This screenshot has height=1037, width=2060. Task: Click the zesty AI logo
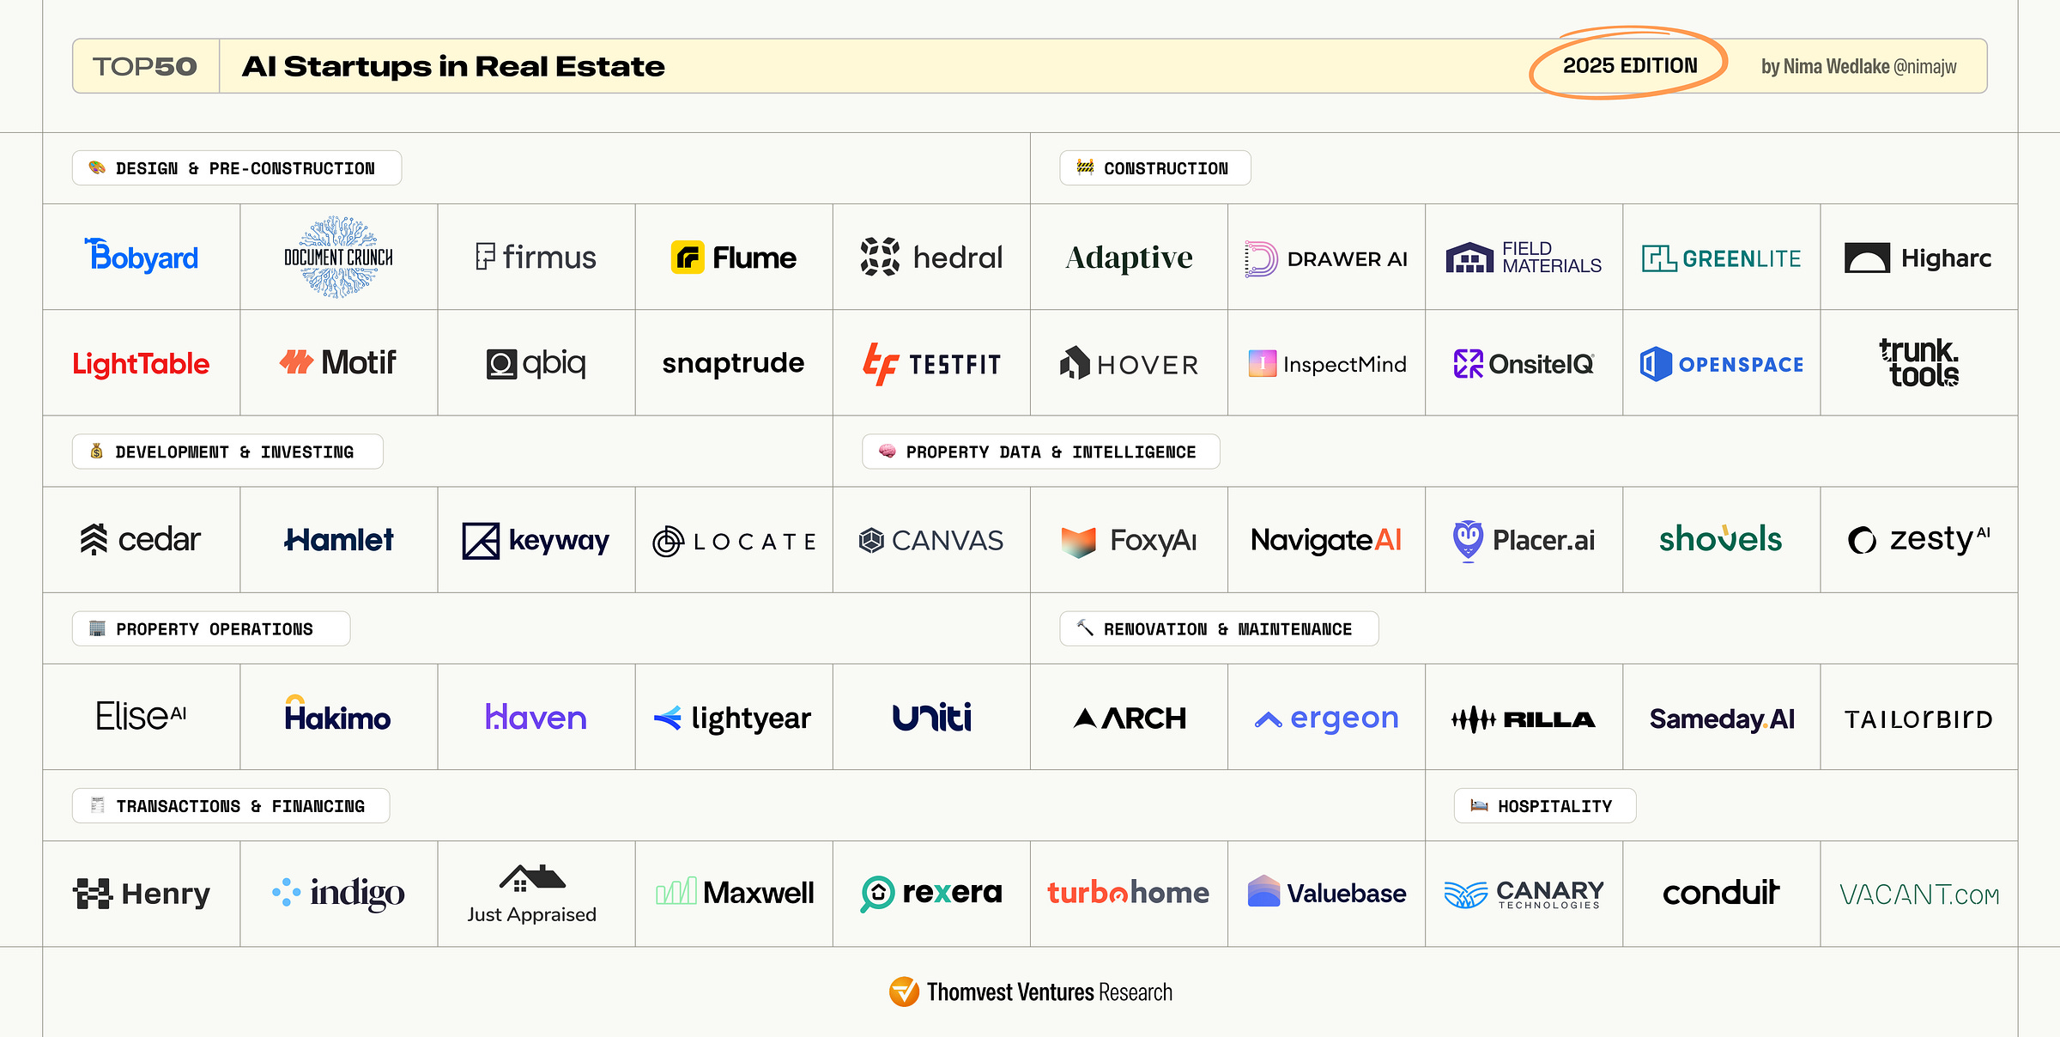click(1919, 539)
